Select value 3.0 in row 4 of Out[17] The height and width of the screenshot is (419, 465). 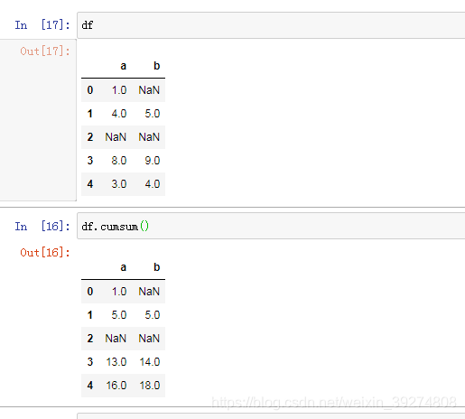[x=119, y=184]
